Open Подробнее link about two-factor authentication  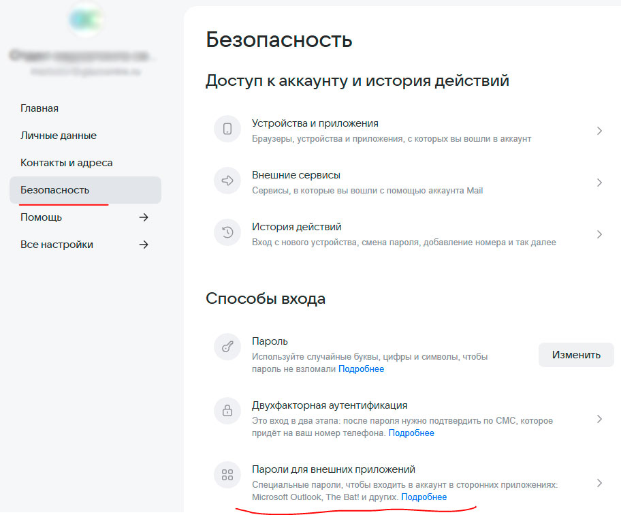pyautogui.click(x=411, y=433)
